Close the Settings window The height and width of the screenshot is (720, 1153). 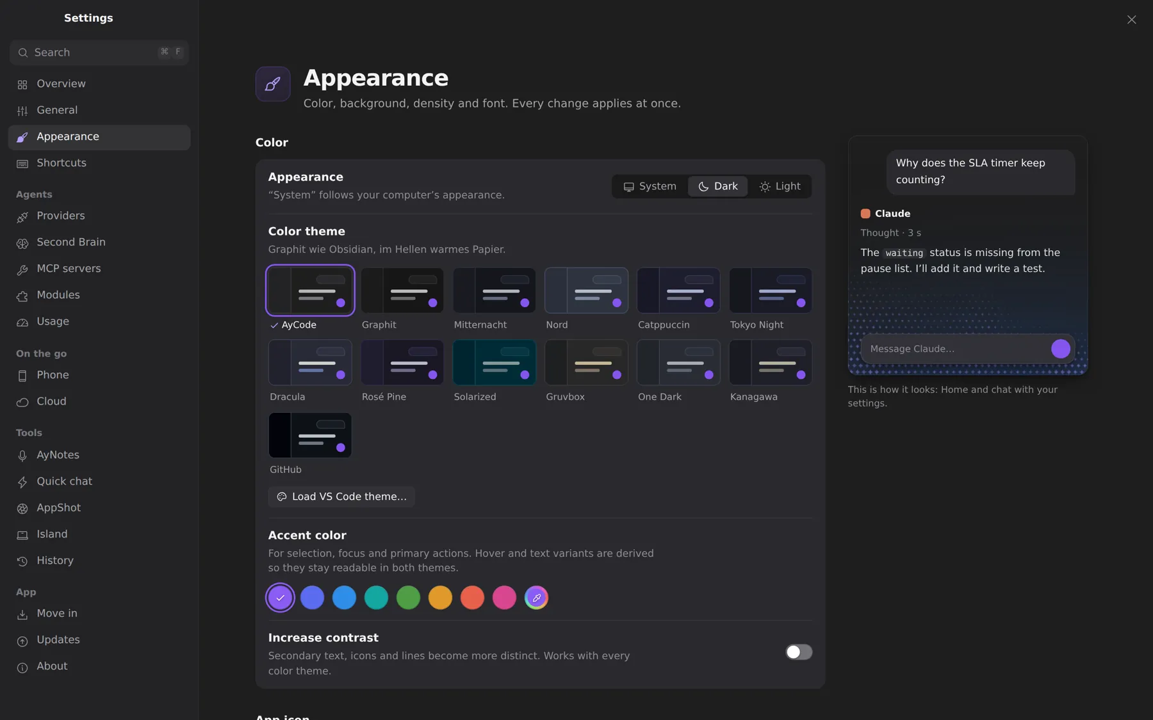[x=1131, y=20]
